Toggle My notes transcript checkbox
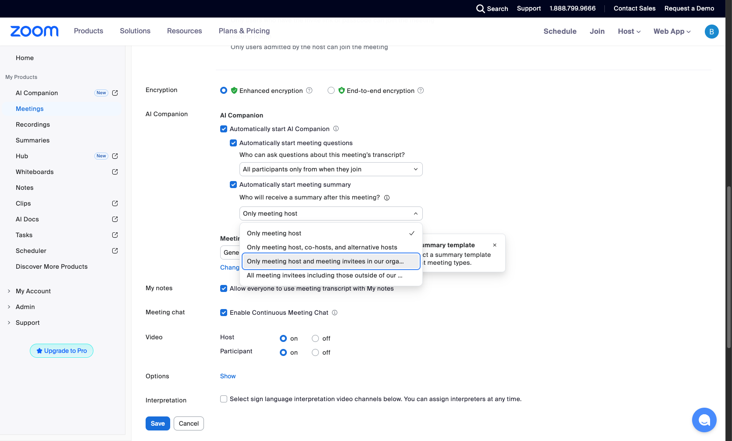Screen dimensions: 732x441 pyautogui.click(x=224, y=288)
